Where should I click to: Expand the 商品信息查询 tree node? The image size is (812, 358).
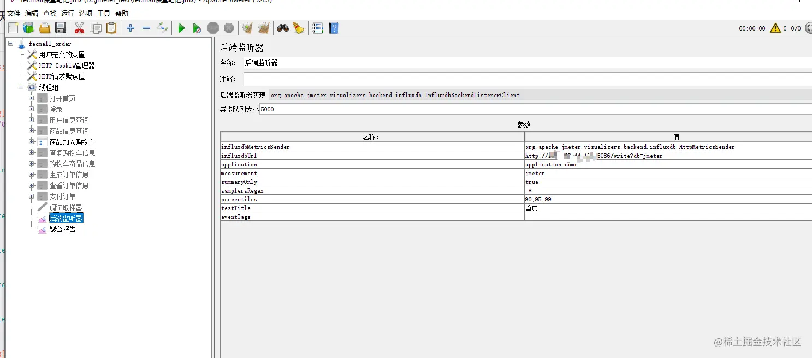(x=32, y=131)
